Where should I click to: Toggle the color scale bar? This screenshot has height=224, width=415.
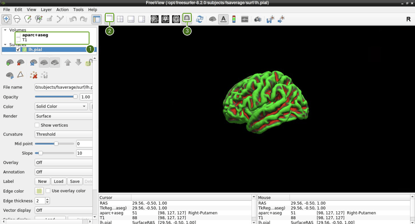234,19
